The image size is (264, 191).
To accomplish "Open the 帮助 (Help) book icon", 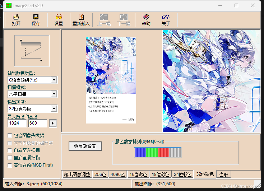I will [146, 17].
